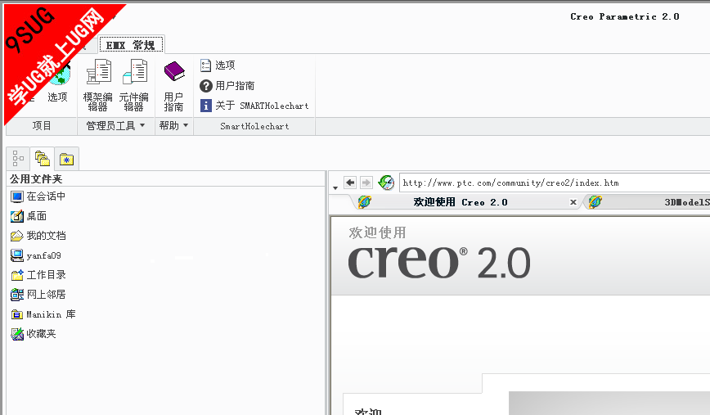Switch to the favorites panel tab
The image size is (710, 415).
(x=66, y=159)
